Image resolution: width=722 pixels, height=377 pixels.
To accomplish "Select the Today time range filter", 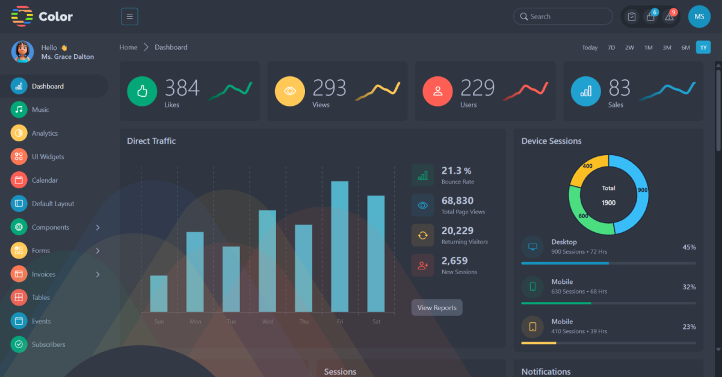I will coord(590,48).
